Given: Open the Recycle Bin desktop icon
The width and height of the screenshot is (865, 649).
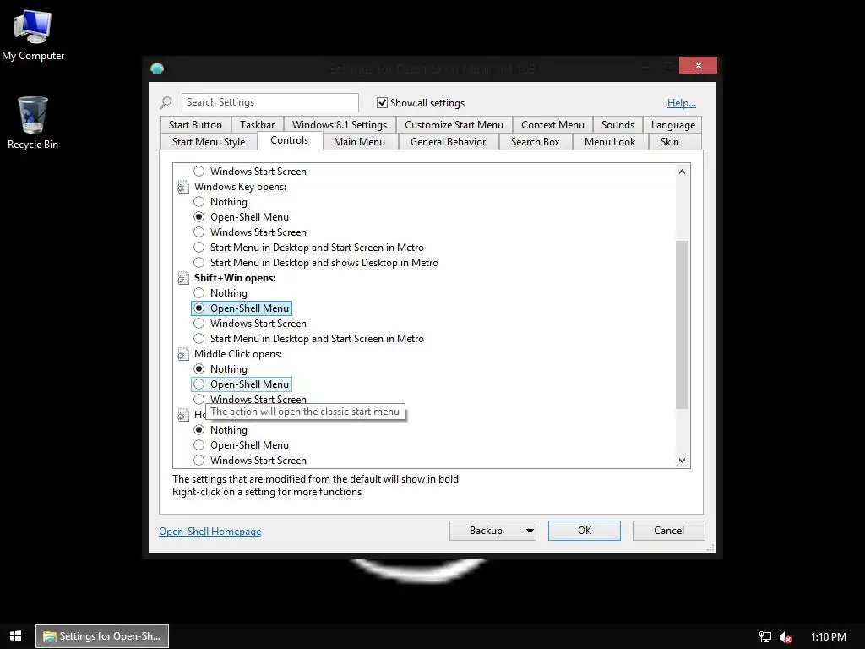Looking at the screenshot, I should click(x=33, y=123).
